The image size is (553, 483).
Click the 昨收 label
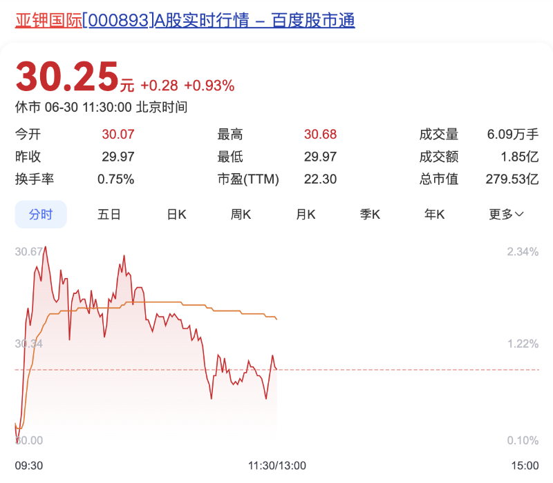(x=28, y=157)
